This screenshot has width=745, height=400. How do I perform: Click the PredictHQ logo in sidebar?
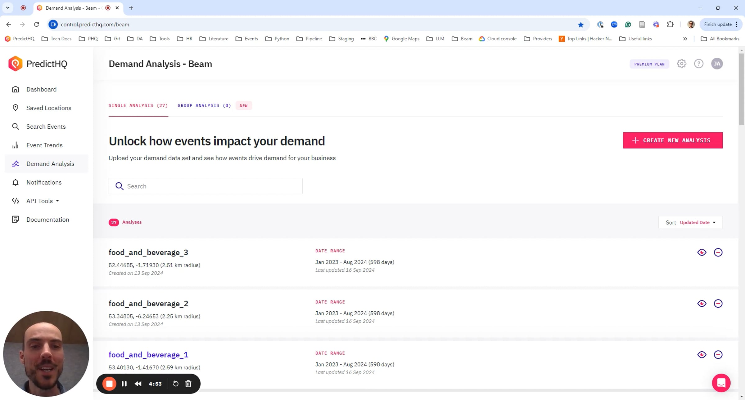point(38,64)
